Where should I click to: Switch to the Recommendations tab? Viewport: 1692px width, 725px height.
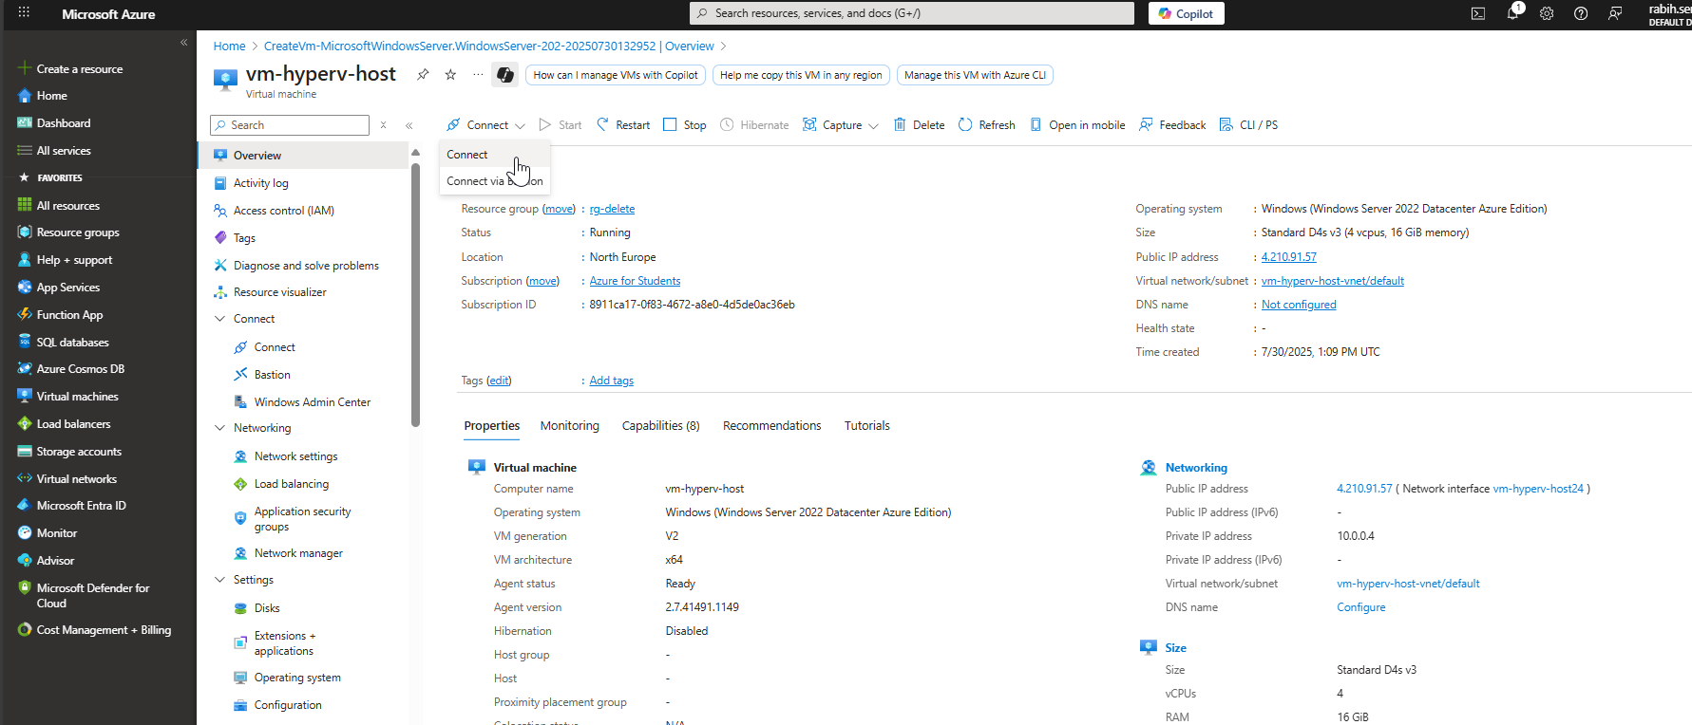[x=772, y=426]
